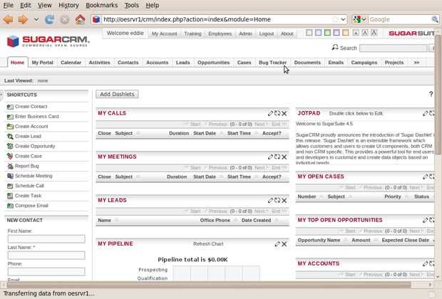
Task: Open the URL history dropdown arrow
Action: pos(343,19)
